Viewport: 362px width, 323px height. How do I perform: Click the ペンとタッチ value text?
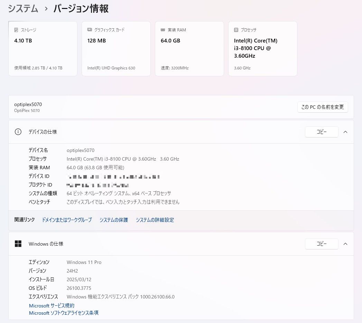123,202
